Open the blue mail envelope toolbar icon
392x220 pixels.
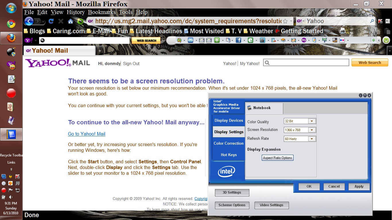pos(191,40)
